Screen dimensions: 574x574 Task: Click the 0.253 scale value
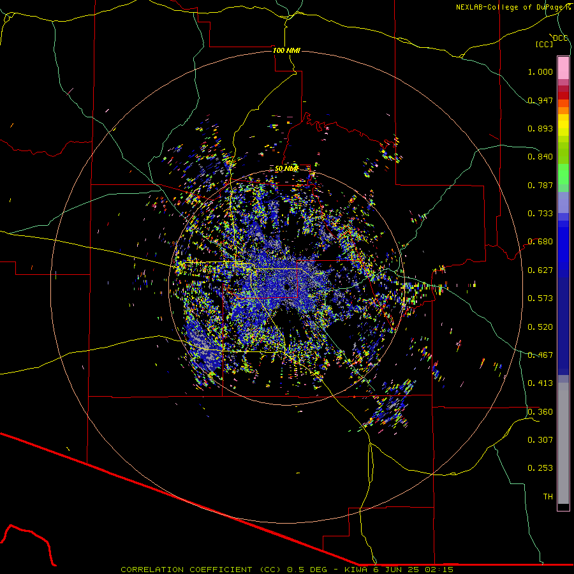(540, 468)
